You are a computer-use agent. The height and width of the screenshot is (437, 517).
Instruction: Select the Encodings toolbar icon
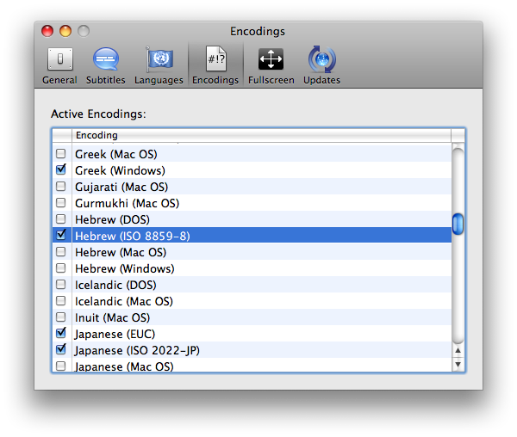click(215, 65)
